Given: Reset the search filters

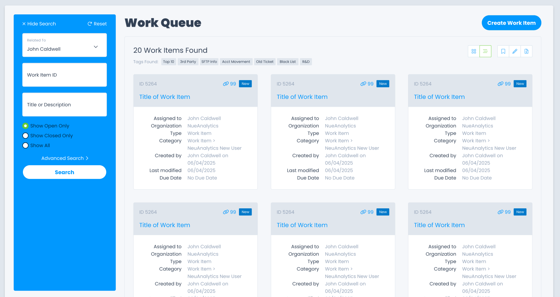Looking at the screenshot, I should point(97,24).
